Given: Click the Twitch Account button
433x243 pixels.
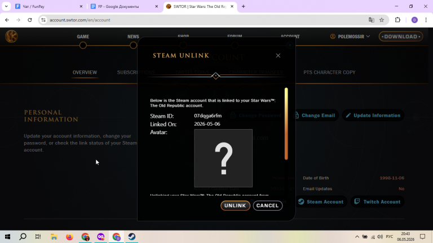Looking at the screenshot, I should coord(377,202).
